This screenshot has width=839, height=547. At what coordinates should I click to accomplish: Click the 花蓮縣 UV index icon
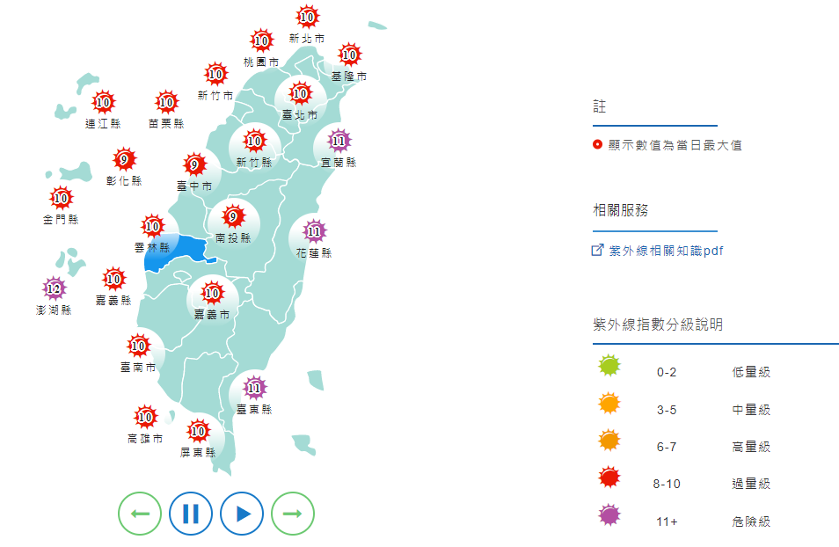314,231
